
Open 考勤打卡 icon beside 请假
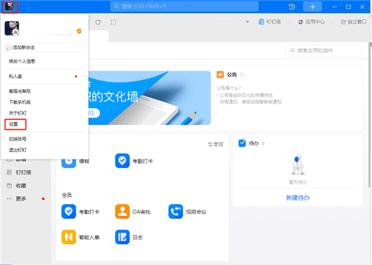122,161
